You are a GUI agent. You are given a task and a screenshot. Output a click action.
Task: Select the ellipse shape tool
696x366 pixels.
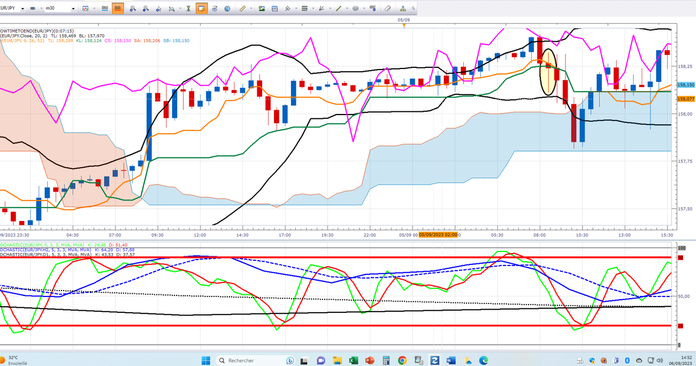coord(355,9)
